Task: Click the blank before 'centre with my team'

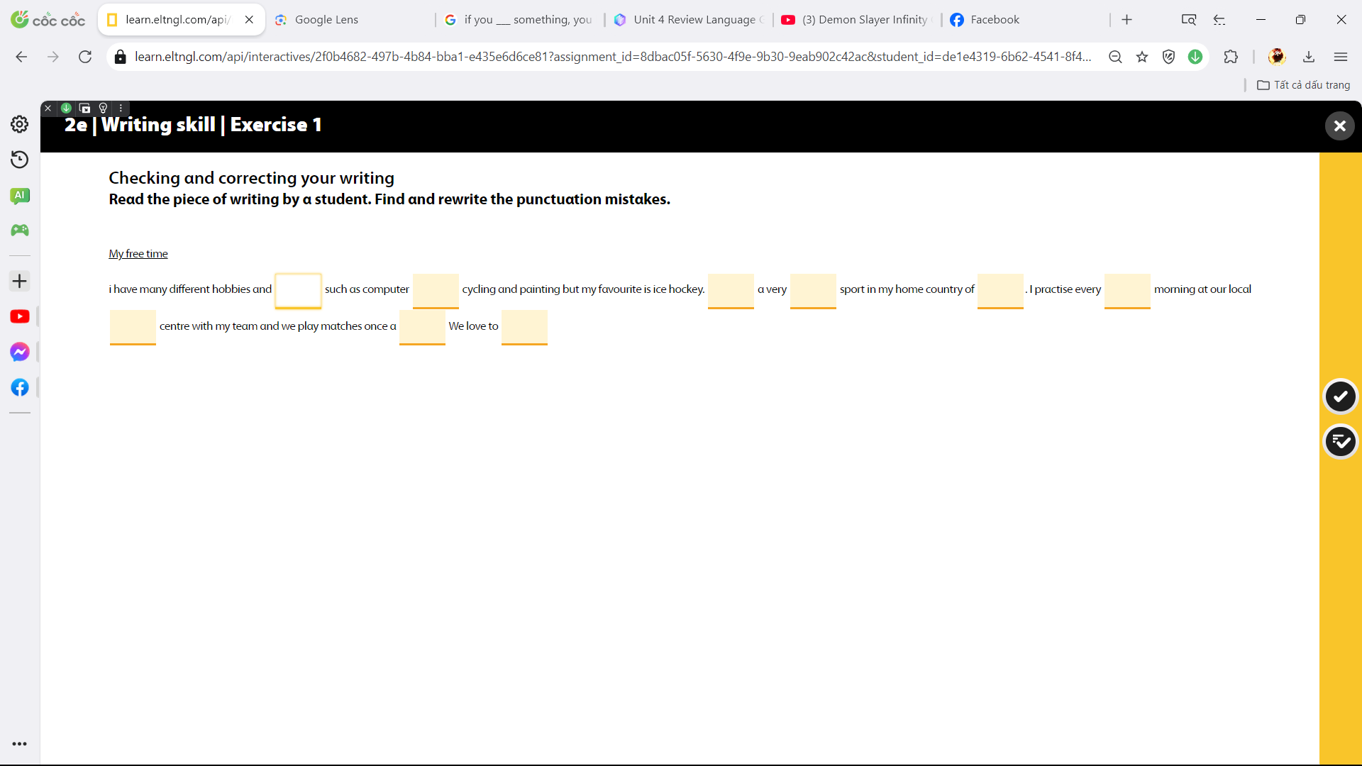Action: pos(133,327)
